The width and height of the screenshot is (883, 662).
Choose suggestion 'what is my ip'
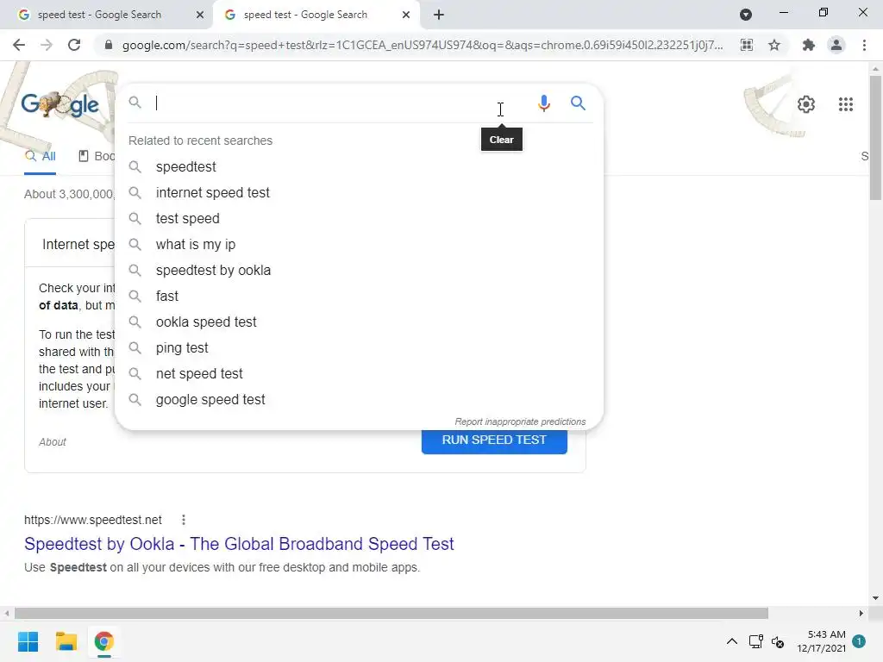click(360, 244)
